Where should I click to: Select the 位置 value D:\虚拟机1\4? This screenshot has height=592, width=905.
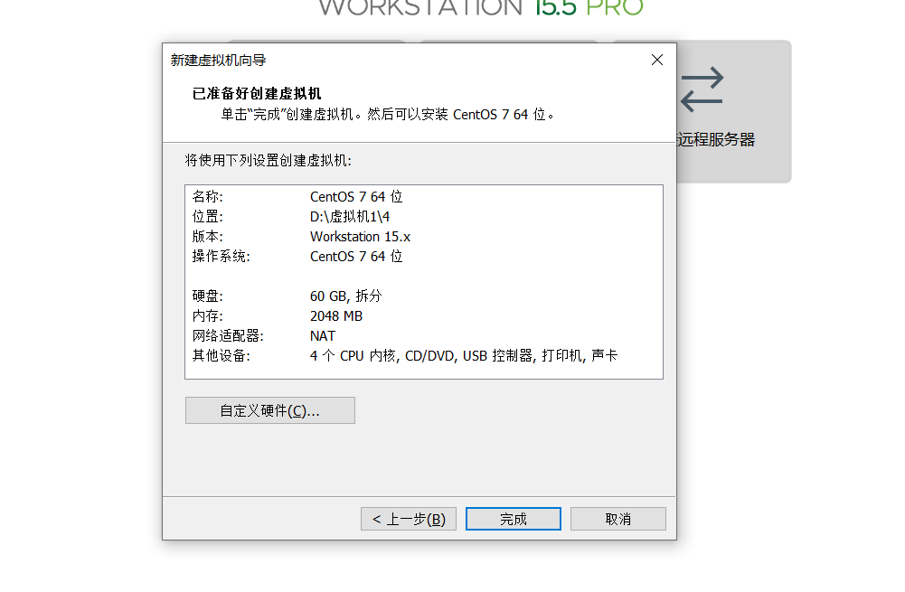pyautogui.click(x=350, y=216)
